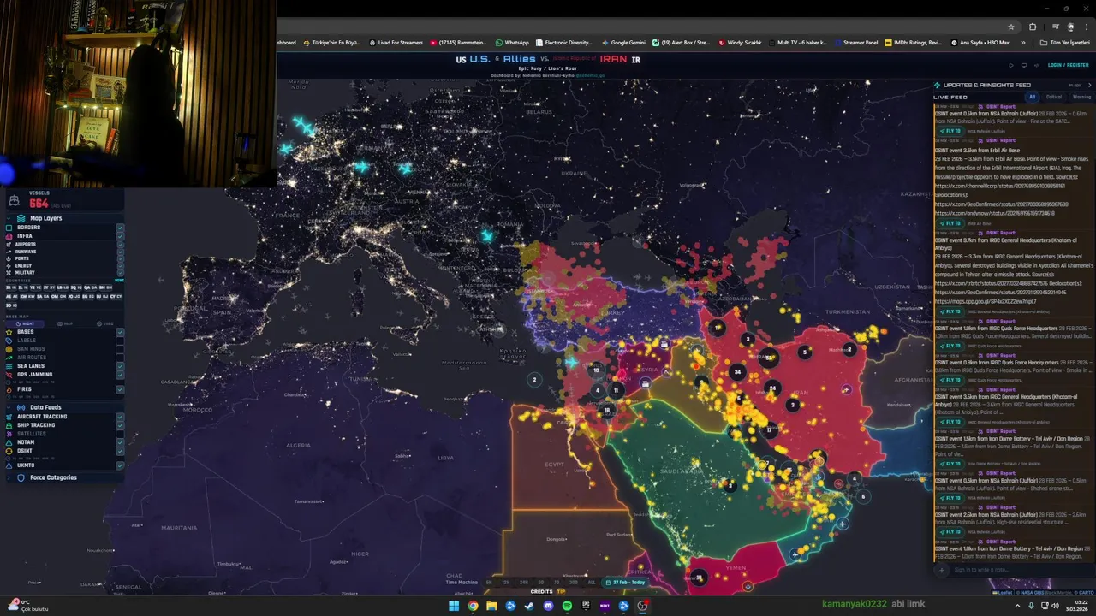The height and width of the screenshot is (616, 1096).
Task: Click the Data Feeds broadcast icon
Action: pos(21,407)
